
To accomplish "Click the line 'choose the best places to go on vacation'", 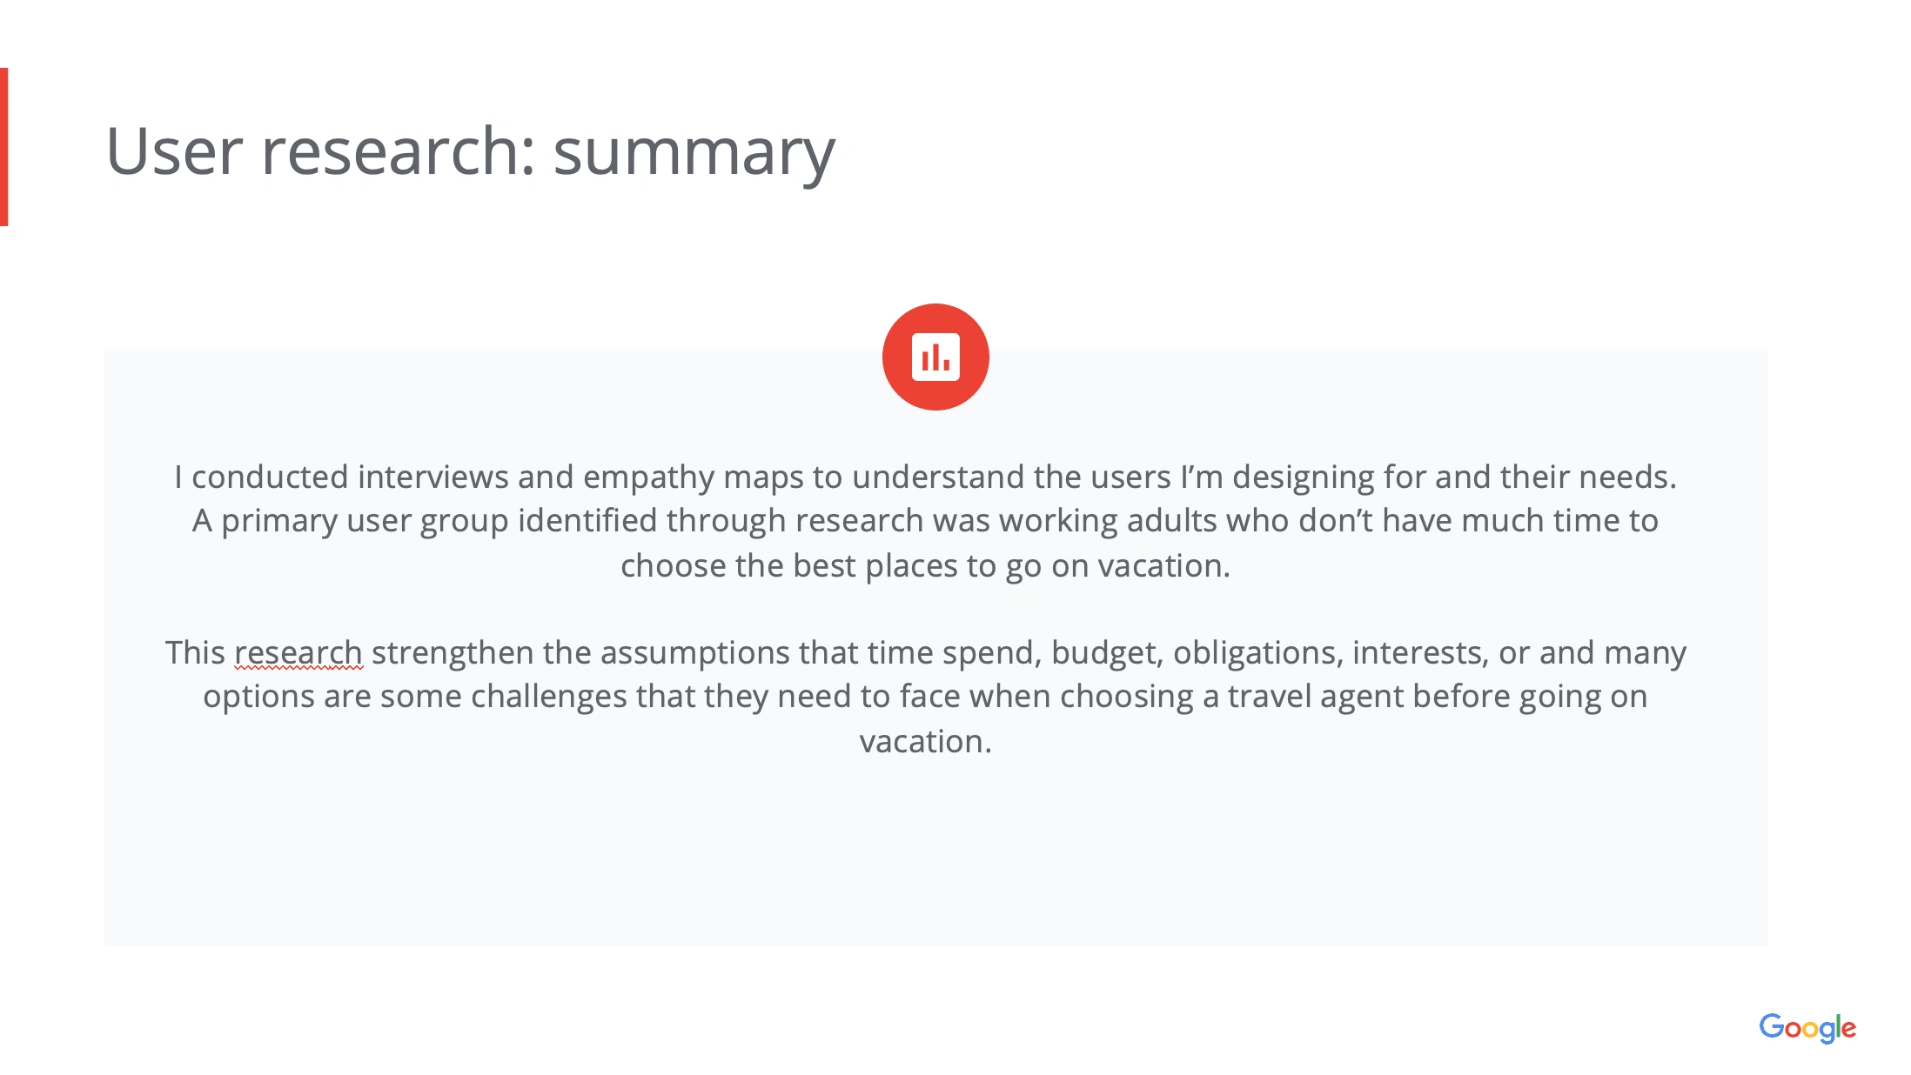I will pyautogui.click(x=925, y=565).
